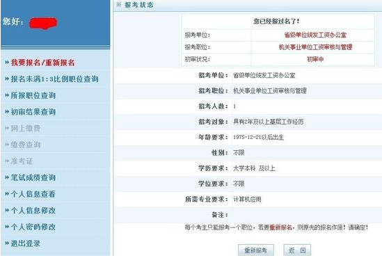Screen dimensions: 382x258
Task: Click the 备注: label
Action: point(220,215)
